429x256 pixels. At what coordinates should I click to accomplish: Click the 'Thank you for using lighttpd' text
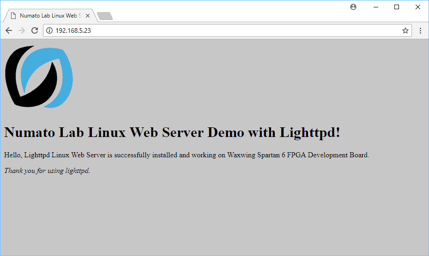click(47, 171)
